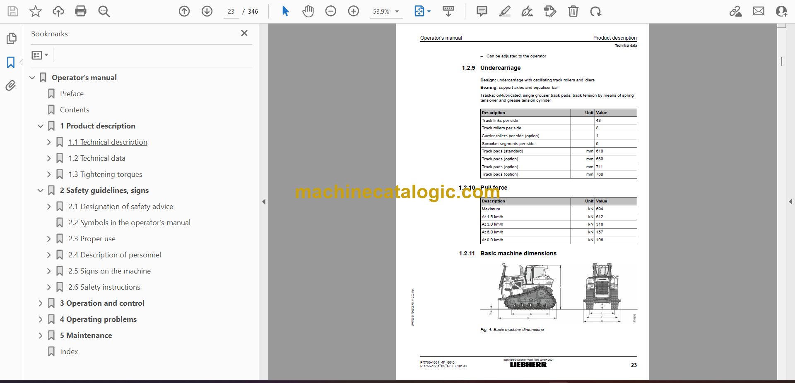Open bookmarks options menu dropdown
The image size is (795, 383).
pos(40,55)
